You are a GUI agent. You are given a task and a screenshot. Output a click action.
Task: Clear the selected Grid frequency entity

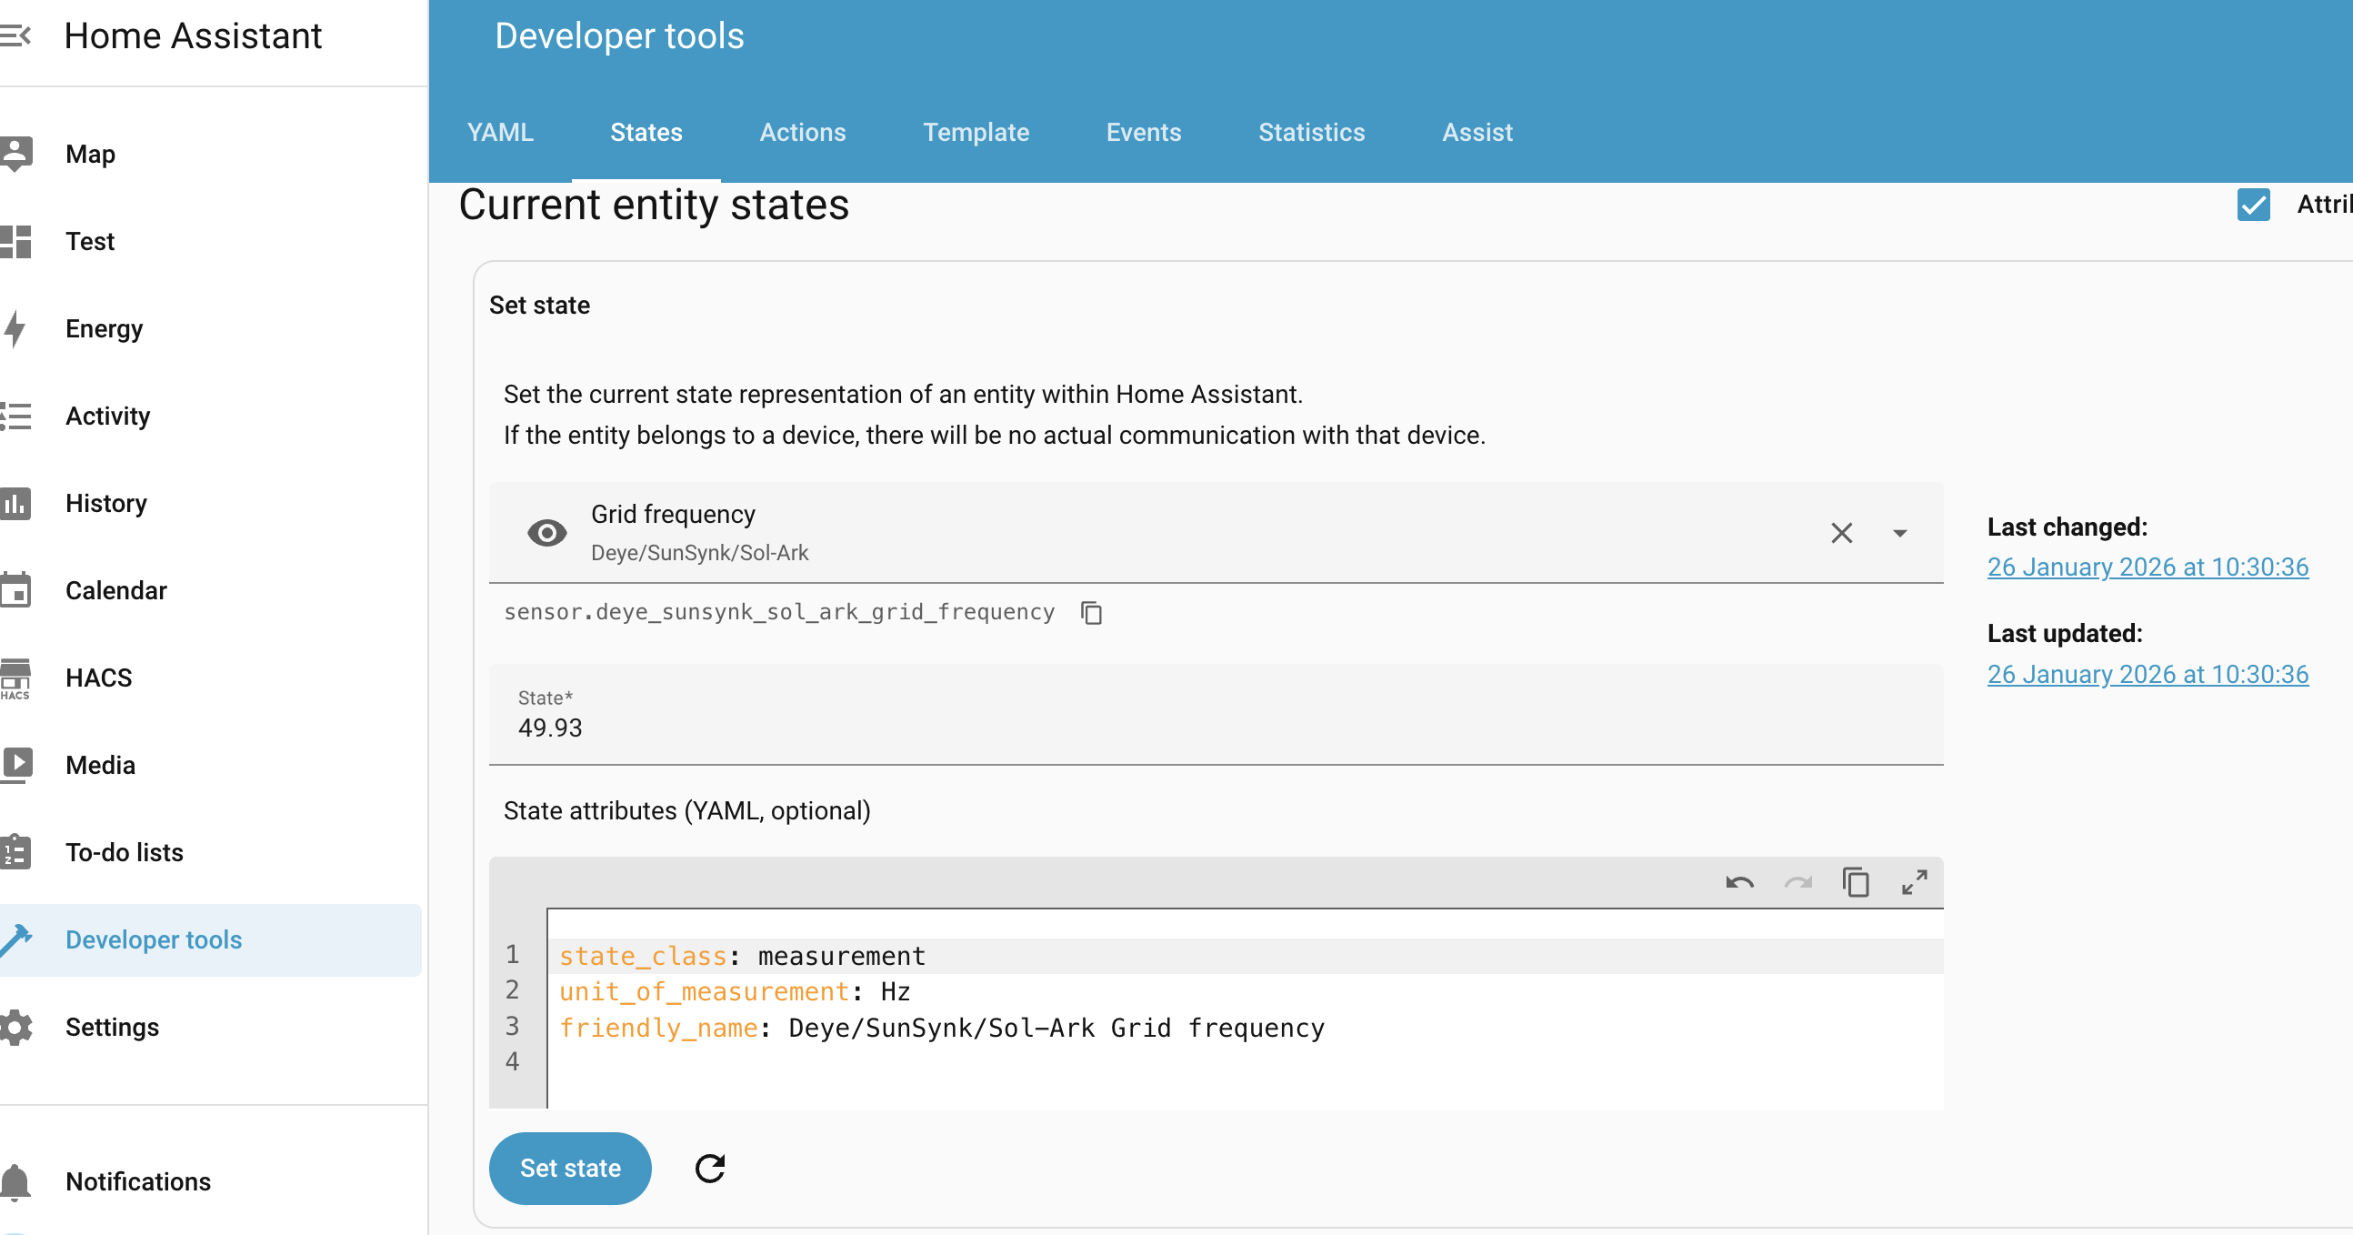[1841, 533]
